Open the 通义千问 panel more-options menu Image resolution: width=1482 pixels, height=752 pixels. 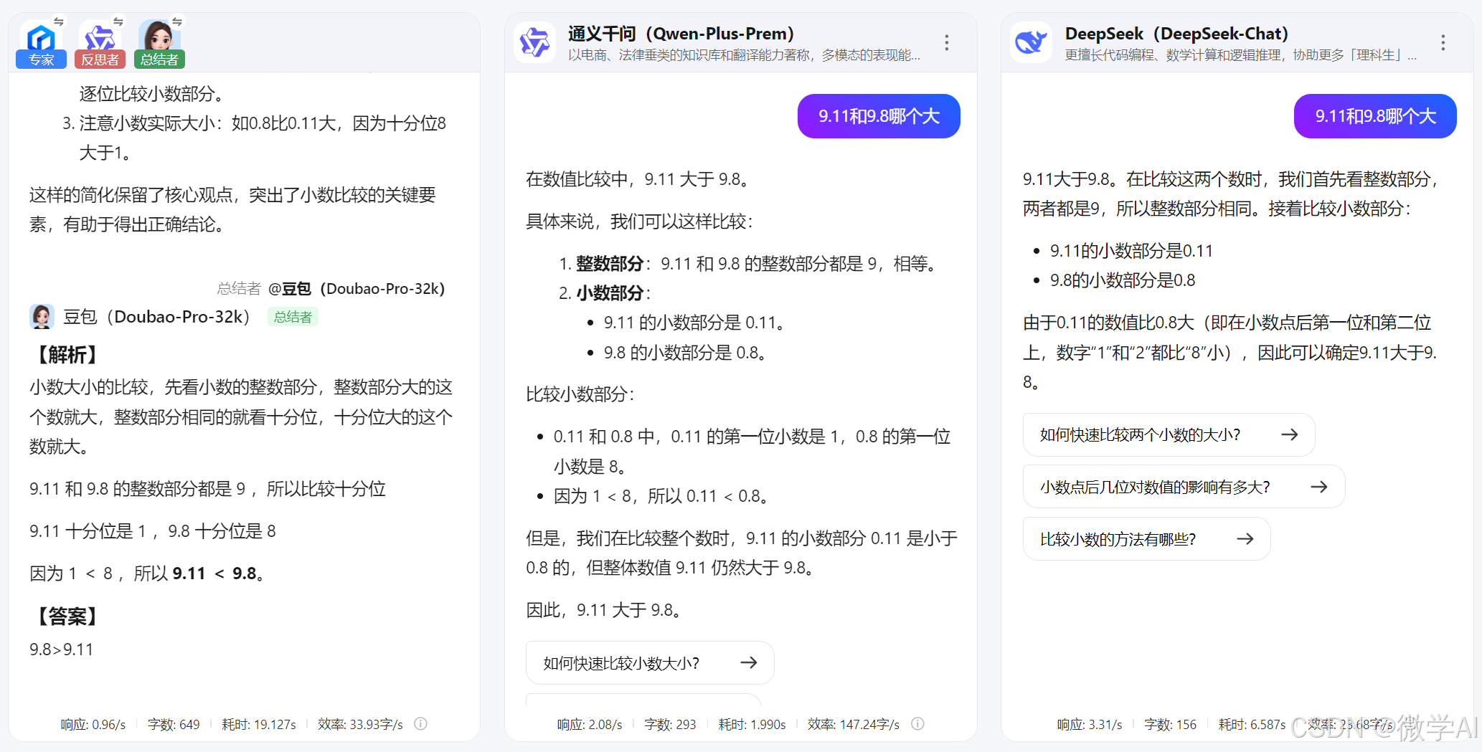947,42
